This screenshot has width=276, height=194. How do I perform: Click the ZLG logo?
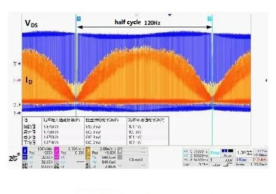click(x=14, y=157)
